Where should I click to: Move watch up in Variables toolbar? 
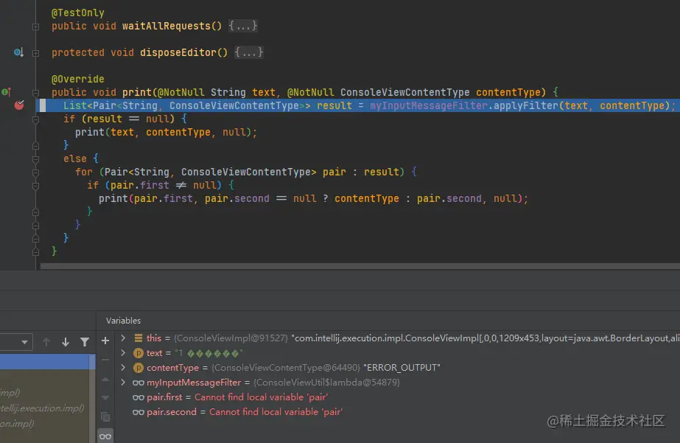pos(105,379)
